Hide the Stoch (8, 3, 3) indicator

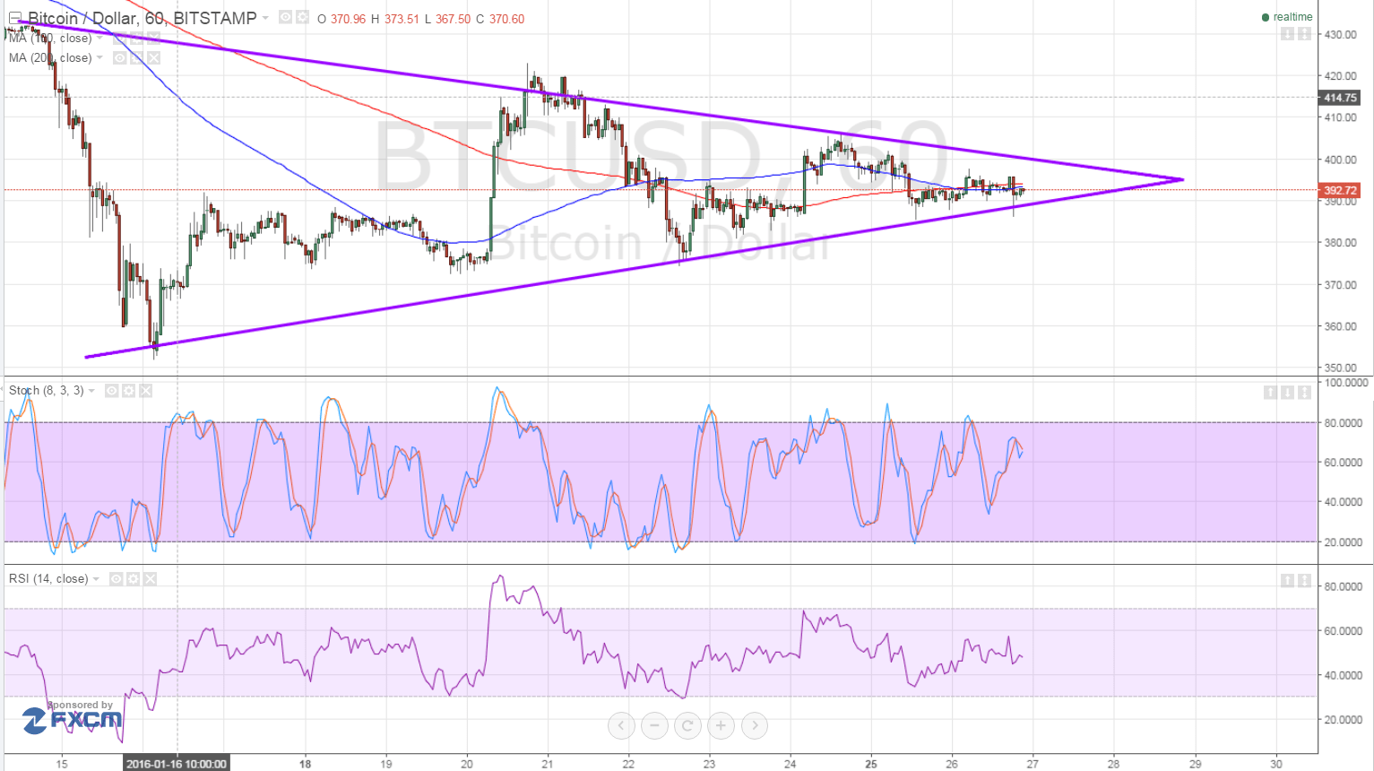(111, 391)
